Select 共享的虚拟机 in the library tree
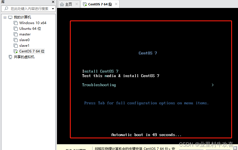238x150 pixels. 24,57
